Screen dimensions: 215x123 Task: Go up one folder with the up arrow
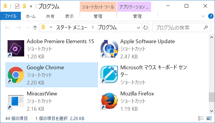35,28
